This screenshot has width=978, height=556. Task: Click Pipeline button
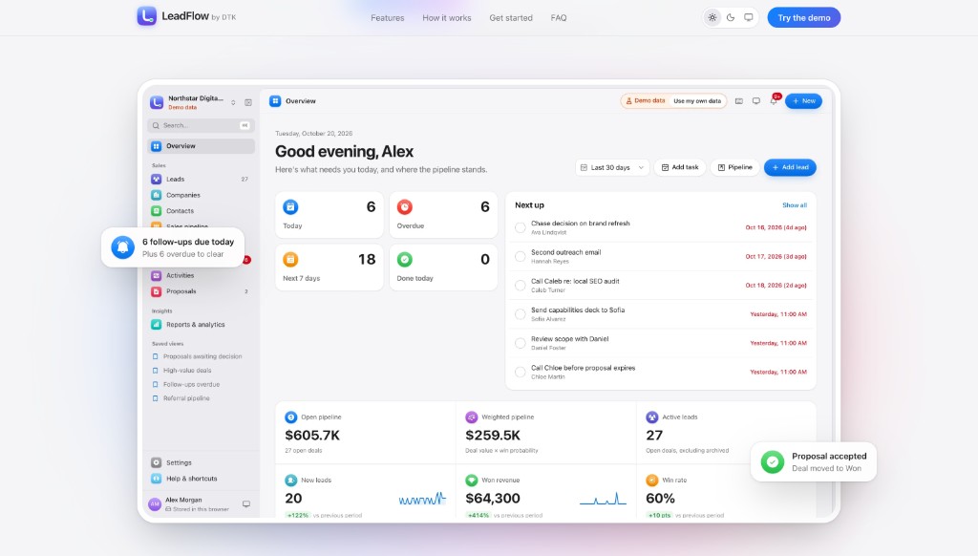click(734, 167)
